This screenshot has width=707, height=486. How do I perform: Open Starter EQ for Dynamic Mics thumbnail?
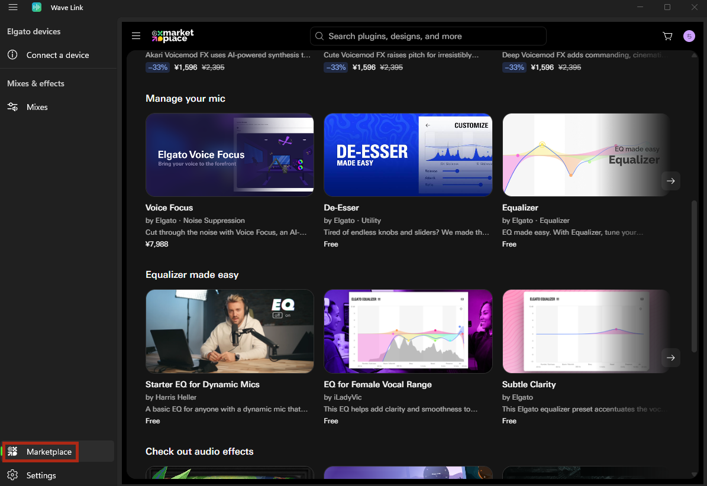pos(230,331)
